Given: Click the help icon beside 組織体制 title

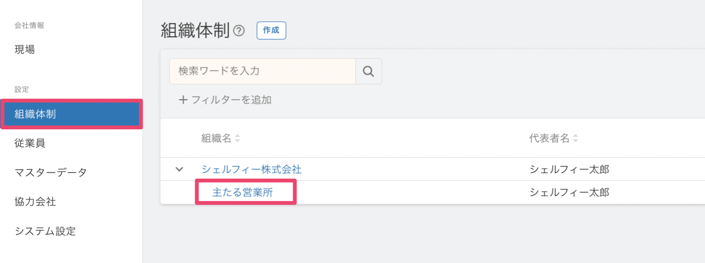Looking at the screenshot, I should (238, 31).
